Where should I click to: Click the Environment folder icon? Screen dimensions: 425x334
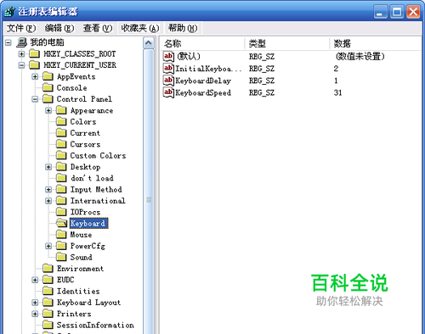(x=48, y=268)
